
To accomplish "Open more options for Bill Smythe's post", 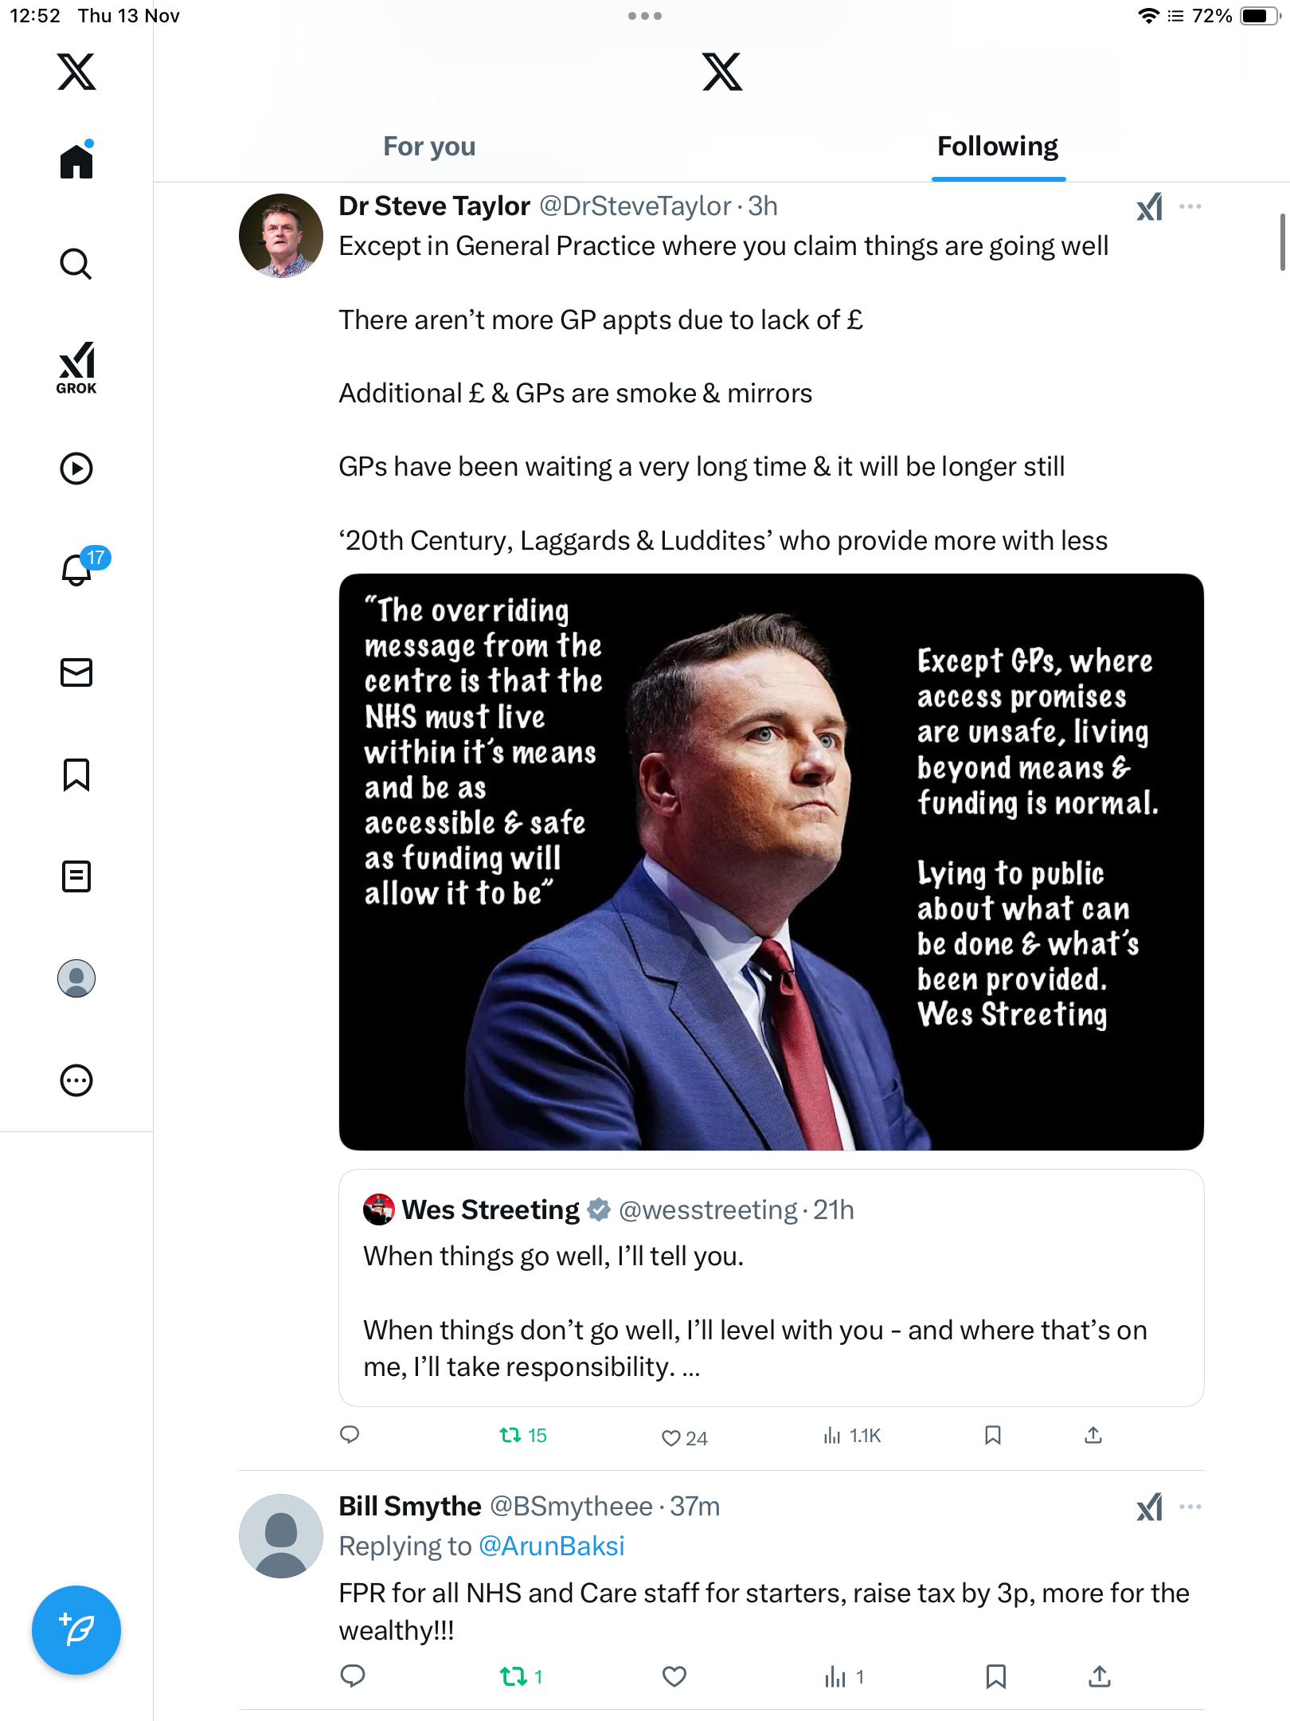I will [1190, 1507].
